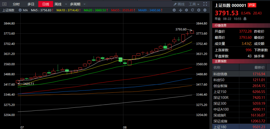The image size is (270, 129).
Task: Open the dropdown arrow next to 周线
Action: [66, 4]
